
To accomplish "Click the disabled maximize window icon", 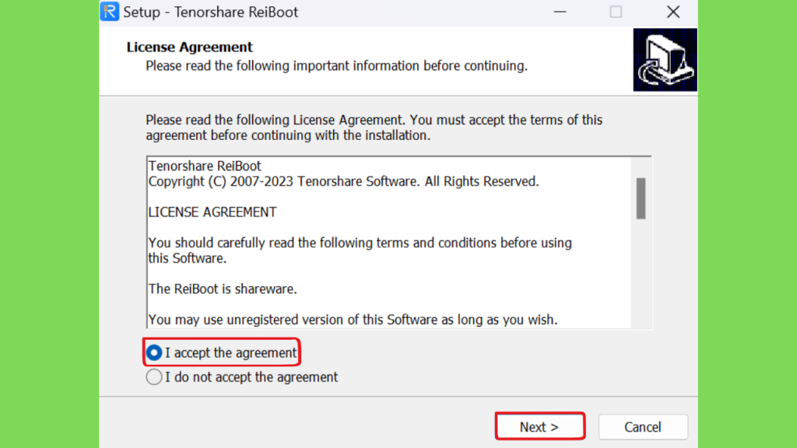I will pyautogui.click(x=616, y=12).
